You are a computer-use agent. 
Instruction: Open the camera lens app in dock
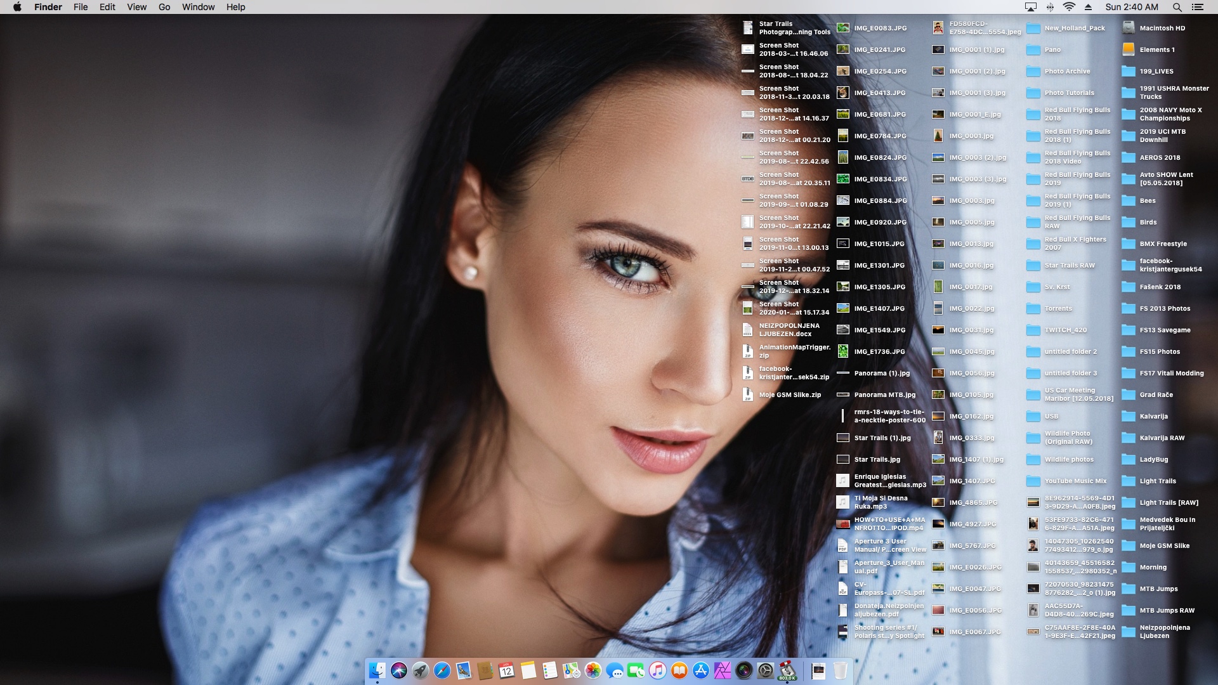[x=744, y=670]
